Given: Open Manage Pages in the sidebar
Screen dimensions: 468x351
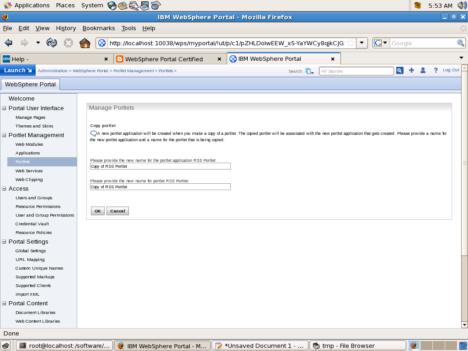Looking at the screenshot, I should 31,117.
